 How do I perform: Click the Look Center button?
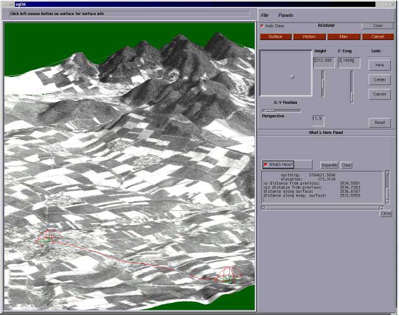point(380,80)
